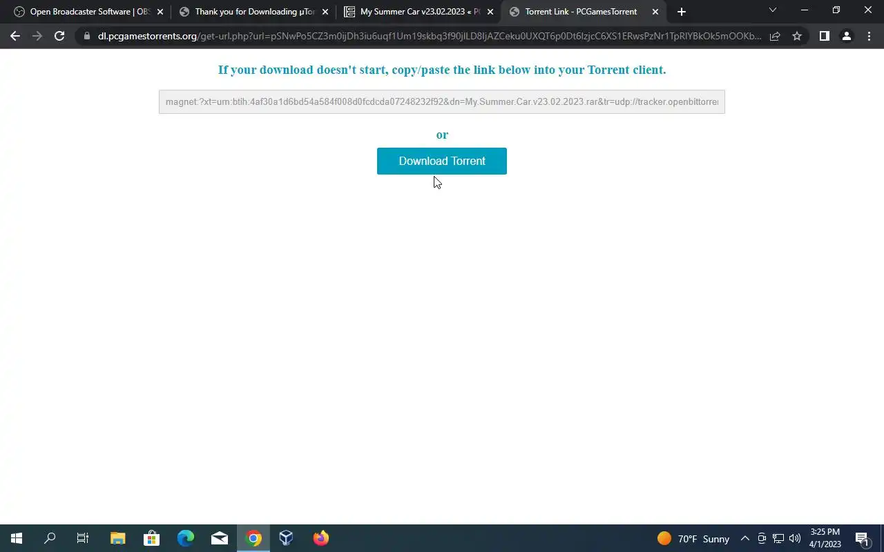Open Microsoft Store from taskbar
Viewport: 884px width, 552px height.
click(151, 538)
